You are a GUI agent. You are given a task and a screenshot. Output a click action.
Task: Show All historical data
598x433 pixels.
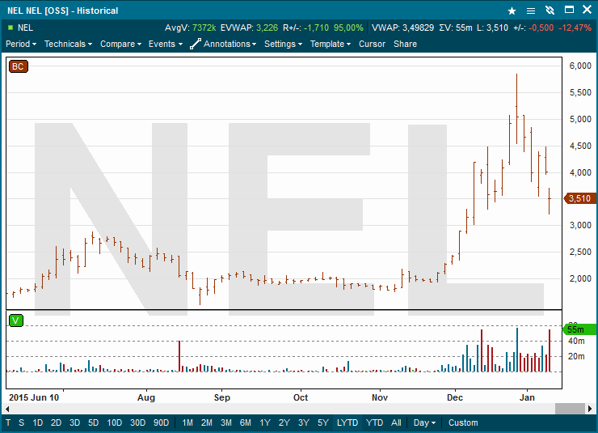point(396,422)
